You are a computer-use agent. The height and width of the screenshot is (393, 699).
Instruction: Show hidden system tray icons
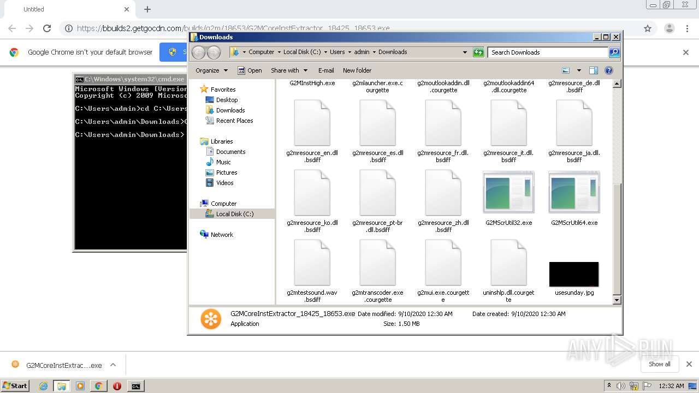(x=608, y=386)
